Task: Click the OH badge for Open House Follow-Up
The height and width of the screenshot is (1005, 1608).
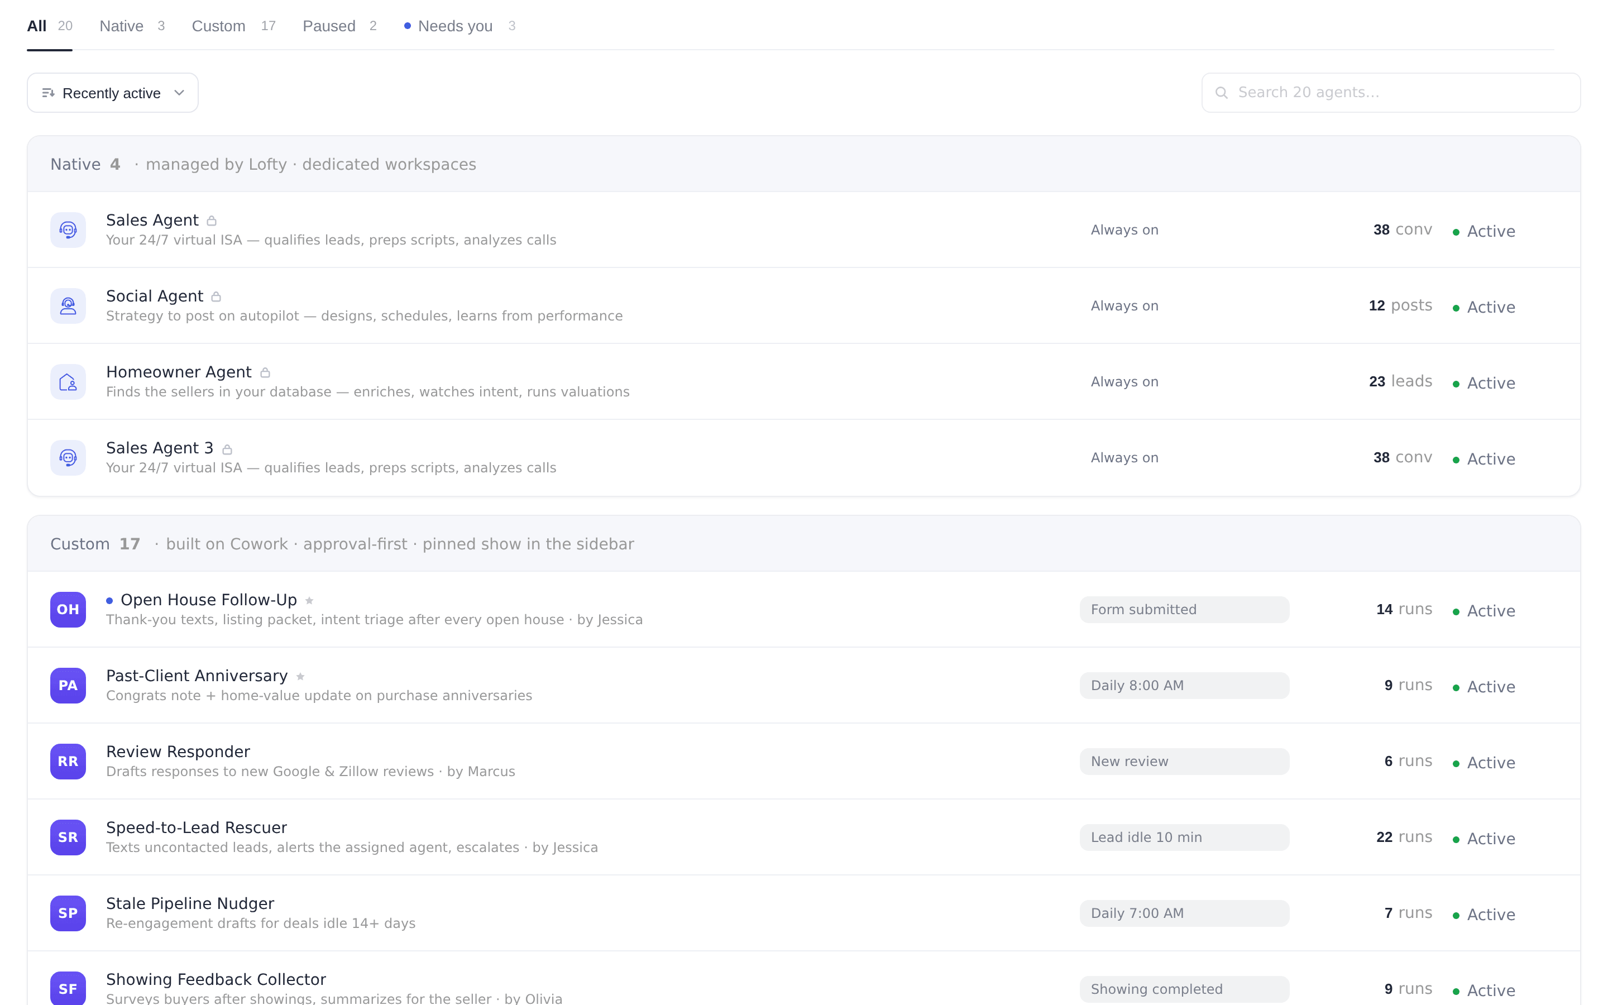Action: [x=68, y=610]
